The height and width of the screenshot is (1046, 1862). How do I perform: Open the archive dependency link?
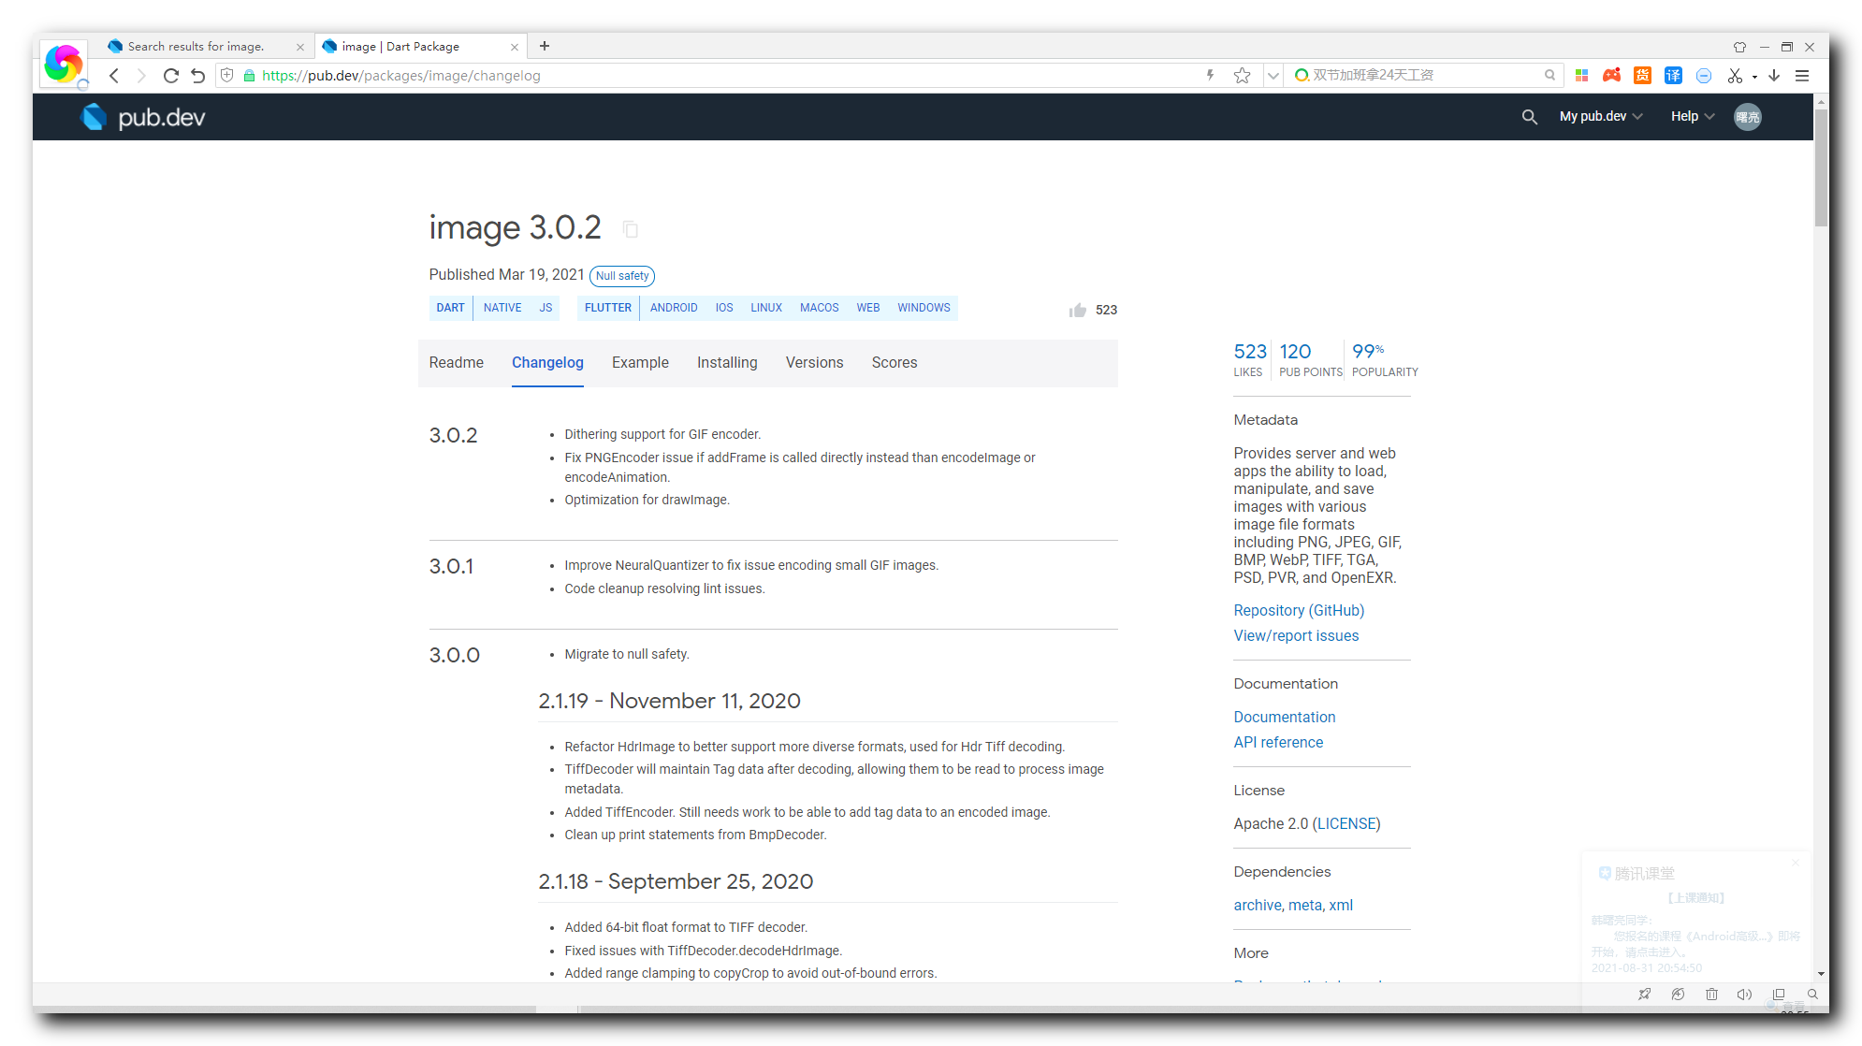tap(1258, 905)
